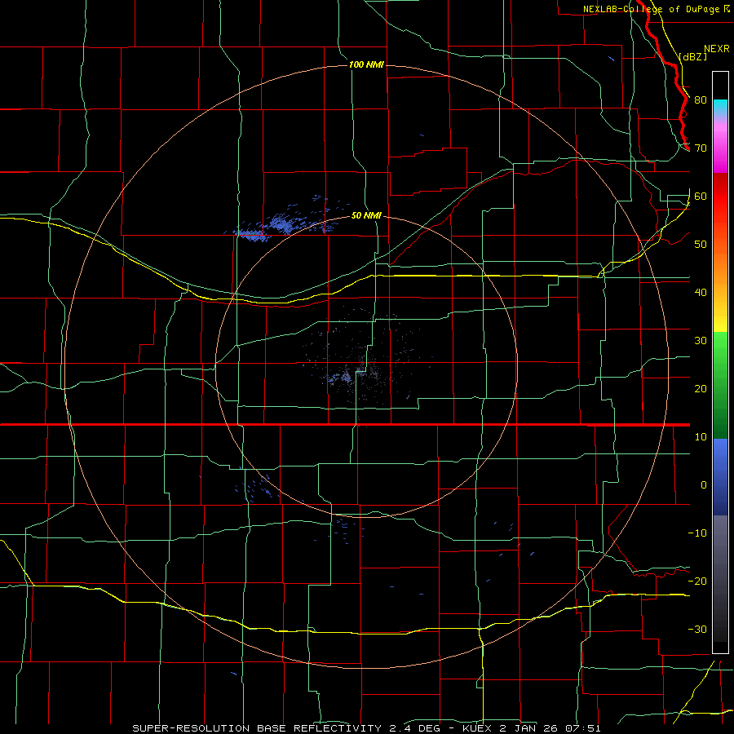Click the Super-Resolution Base Reflectivity caption
Image resolution: width=734 pixels, height=734 pixels.
(366, 728)
